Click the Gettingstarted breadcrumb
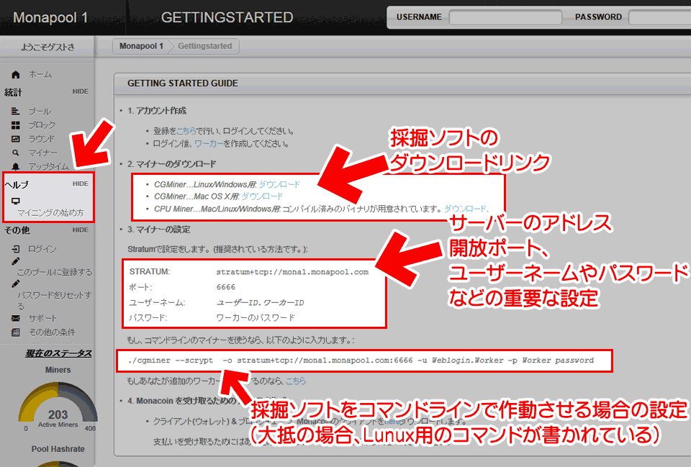 tap(205, 46)
